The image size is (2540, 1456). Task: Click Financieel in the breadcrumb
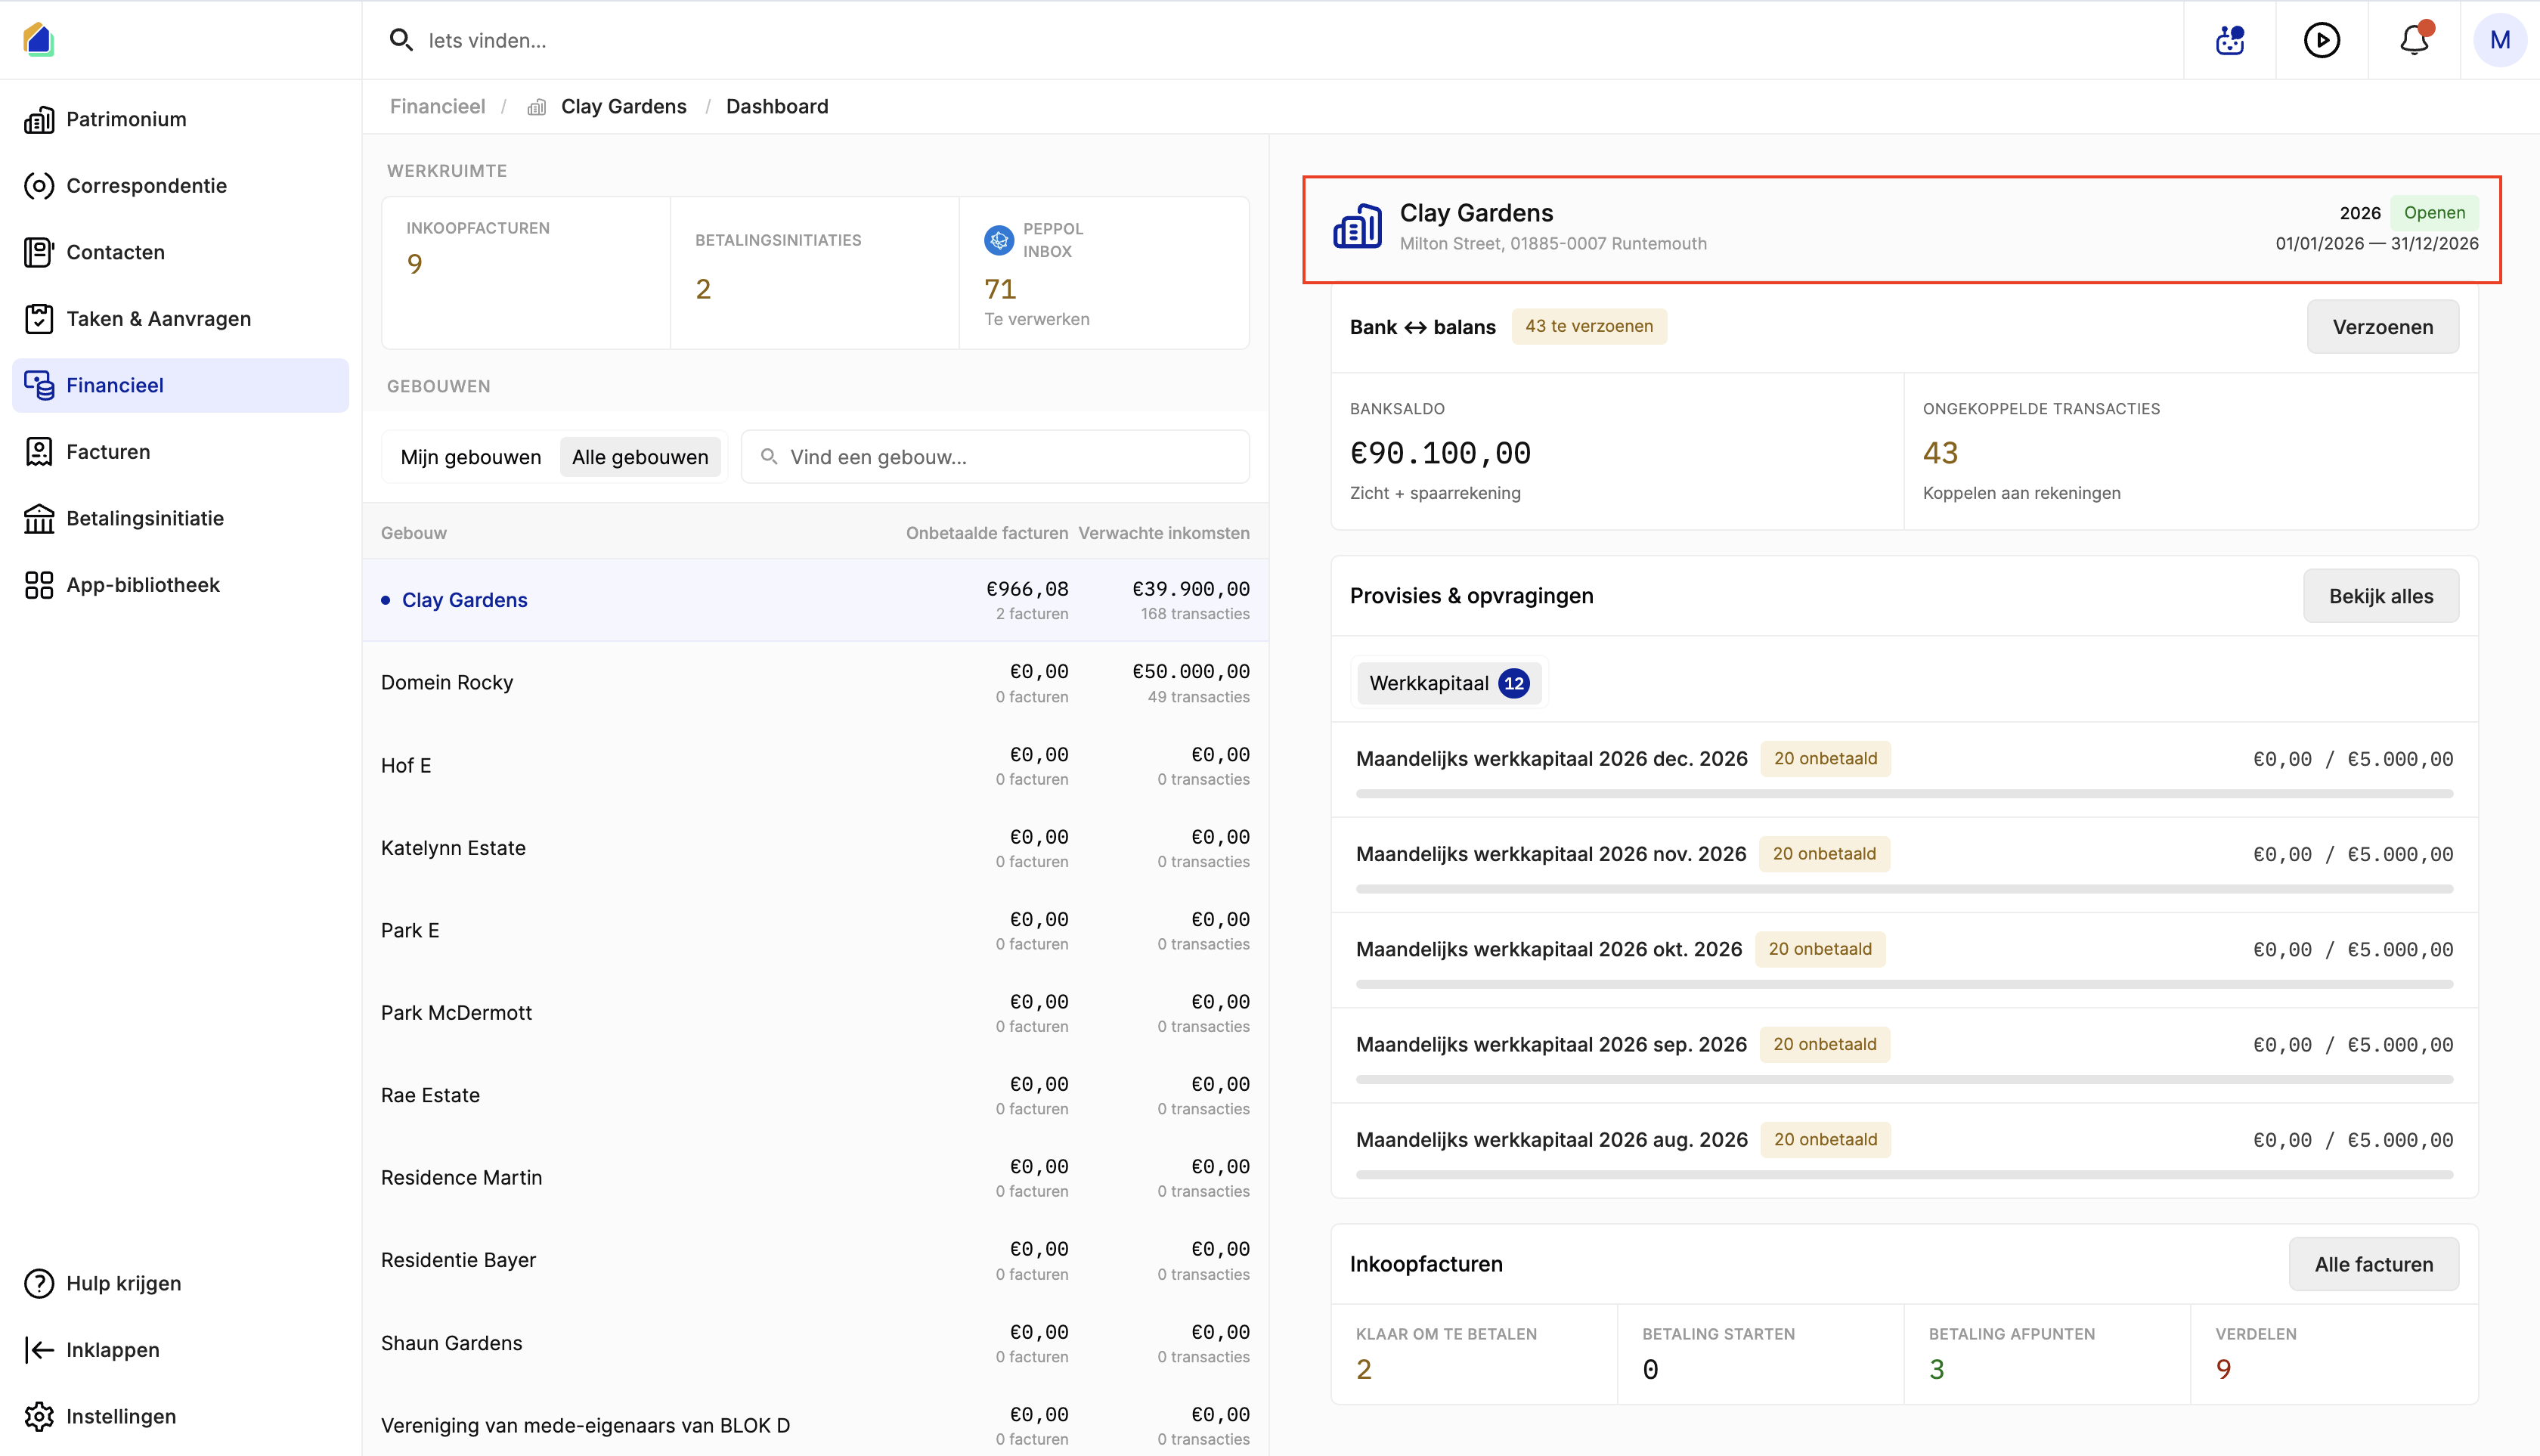pyautogui.click(x=437, y=106)
